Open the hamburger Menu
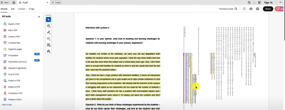The width and height of the screenshot is (285, 110). (x=5, y=3)
